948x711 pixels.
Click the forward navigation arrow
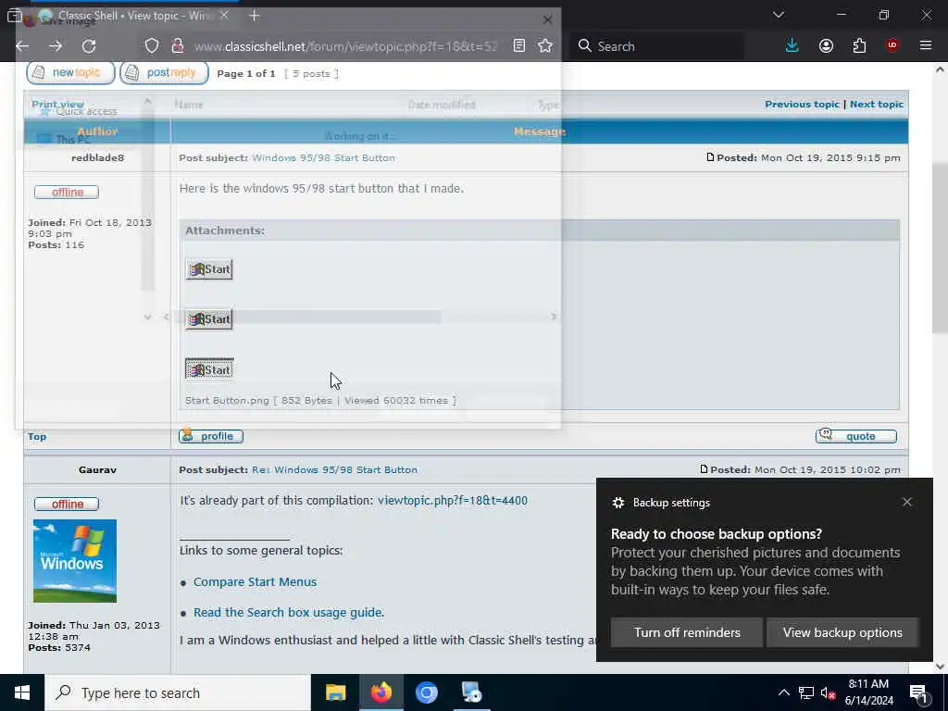[56, 46]
